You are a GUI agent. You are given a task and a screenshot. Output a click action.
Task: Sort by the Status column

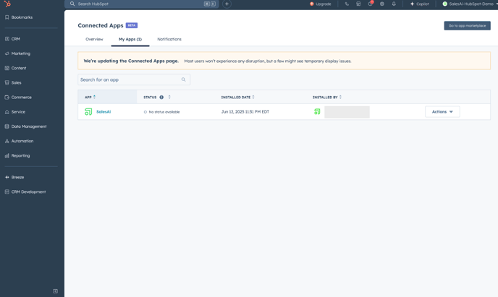[169, 97]
